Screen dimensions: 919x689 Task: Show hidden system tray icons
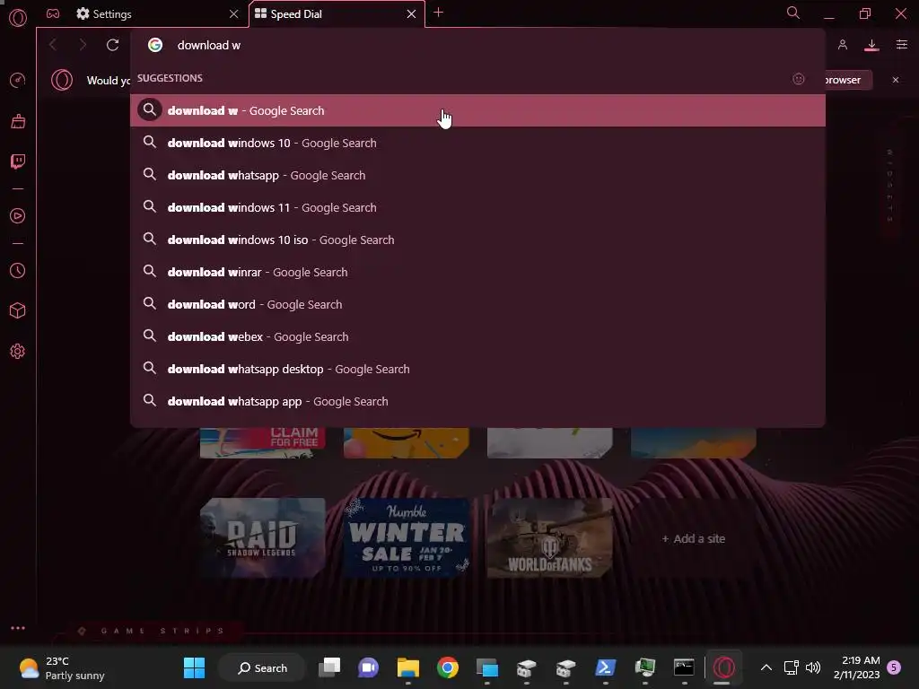(x=766, y=667)
